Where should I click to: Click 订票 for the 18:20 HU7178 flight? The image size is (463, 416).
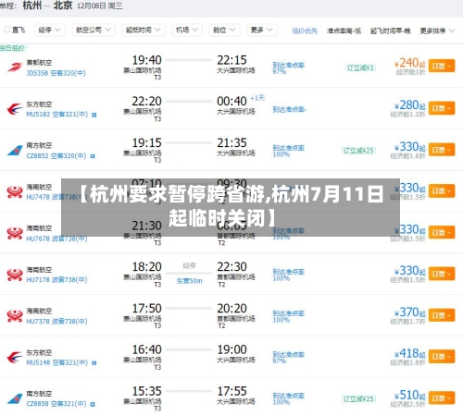click(442, 274)
